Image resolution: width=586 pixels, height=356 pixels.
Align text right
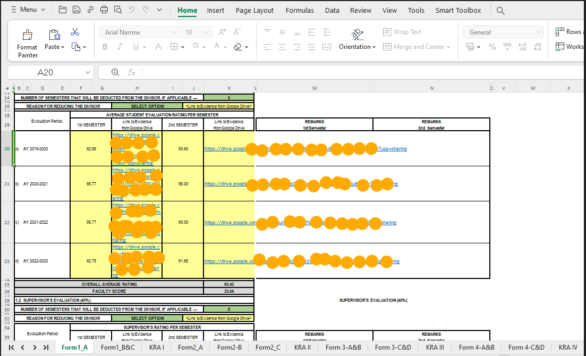297,47
